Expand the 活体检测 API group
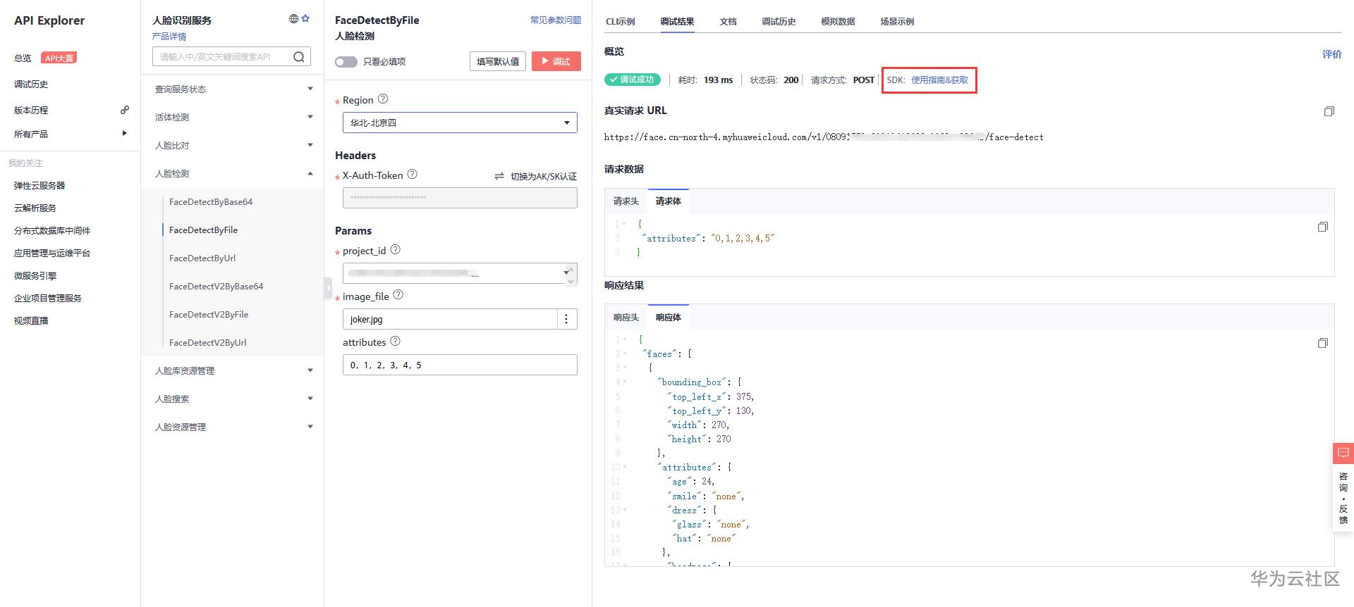 tap(310, 118)
